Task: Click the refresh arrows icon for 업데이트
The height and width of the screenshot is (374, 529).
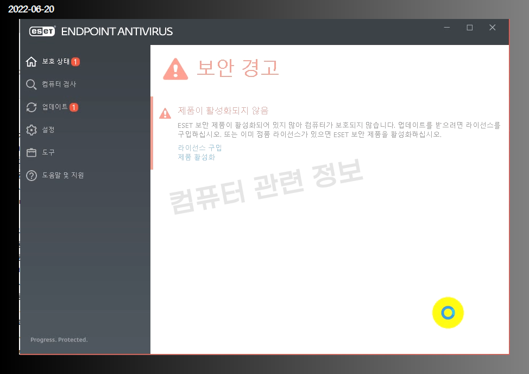Action: pos(32,107)
